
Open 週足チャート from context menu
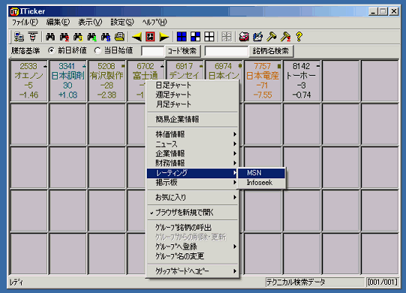192,94
